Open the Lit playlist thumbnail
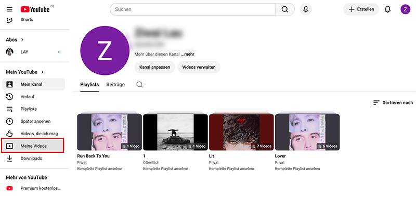 click(x=241, y=132)
